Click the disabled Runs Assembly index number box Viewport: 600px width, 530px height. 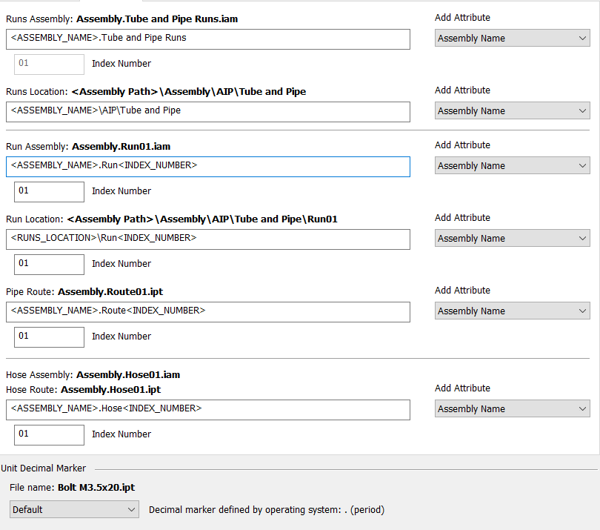pos(49,64)
